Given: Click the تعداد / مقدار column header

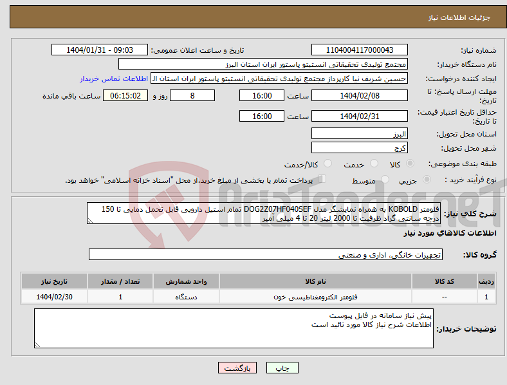Looking at the screenshot, I should (120, 281).
